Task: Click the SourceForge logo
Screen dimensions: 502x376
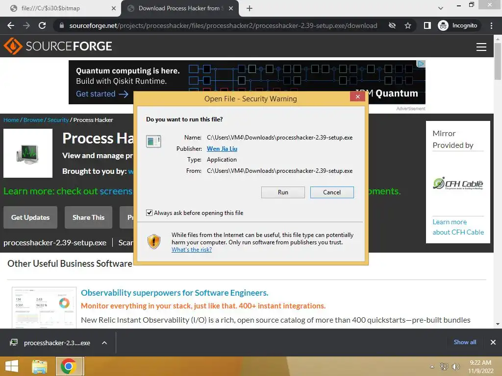Action: (x=58, y=46)
